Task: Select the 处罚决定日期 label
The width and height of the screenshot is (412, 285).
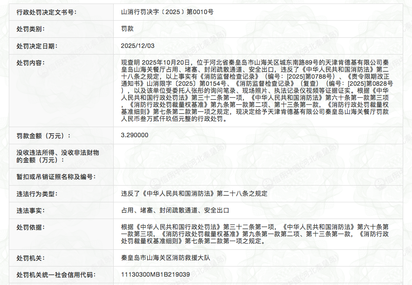Action: point(37,46)
